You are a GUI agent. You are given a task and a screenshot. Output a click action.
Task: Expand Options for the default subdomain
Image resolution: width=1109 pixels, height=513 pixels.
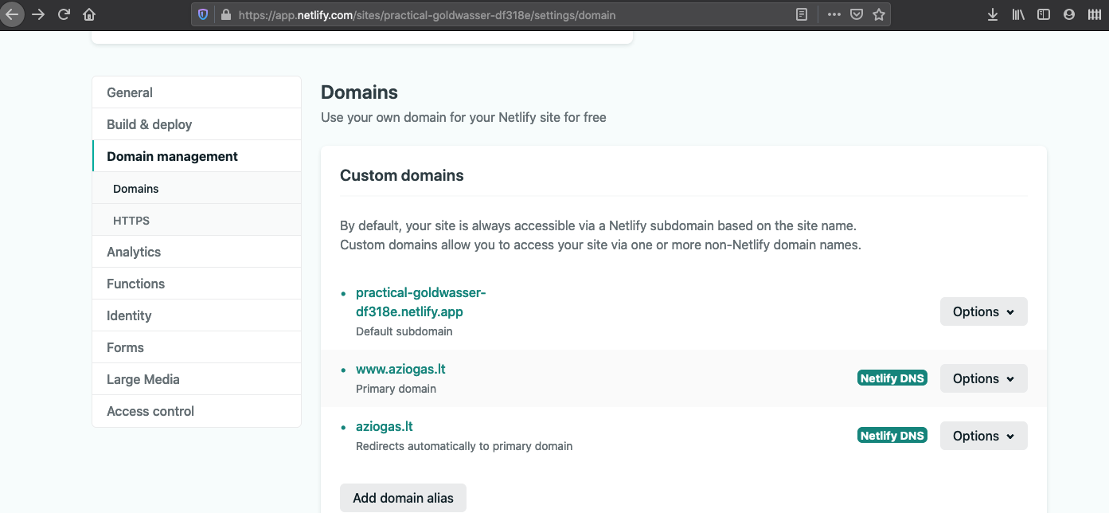click(x=983, y=311)
